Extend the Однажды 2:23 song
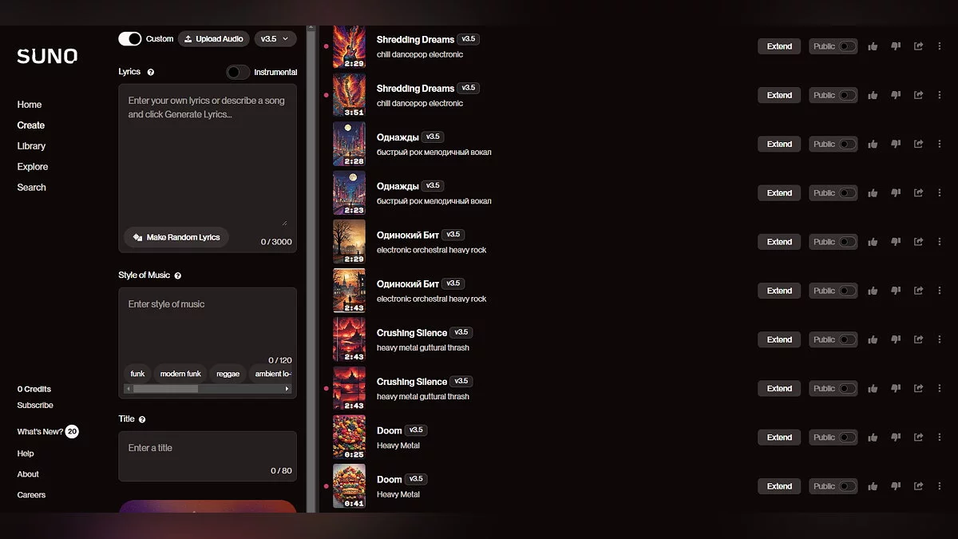958x539 pixels. pyautogui.click(x=779, y=192)
